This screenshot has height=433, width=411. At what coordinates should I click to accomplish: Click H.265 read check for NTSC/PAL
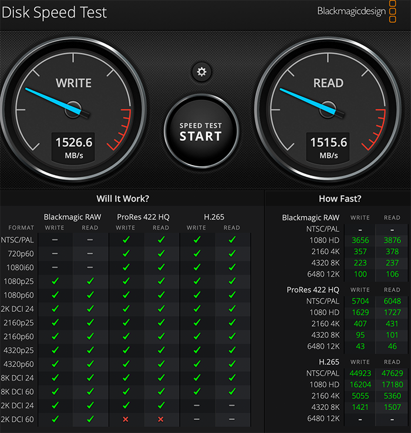232,240
